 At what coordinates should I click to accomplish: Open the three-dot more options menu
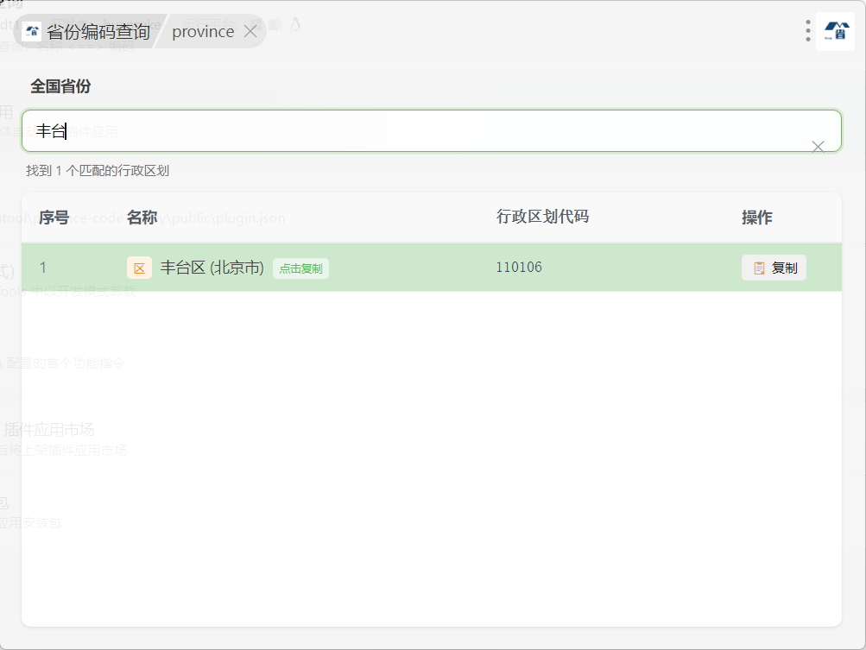807,31
